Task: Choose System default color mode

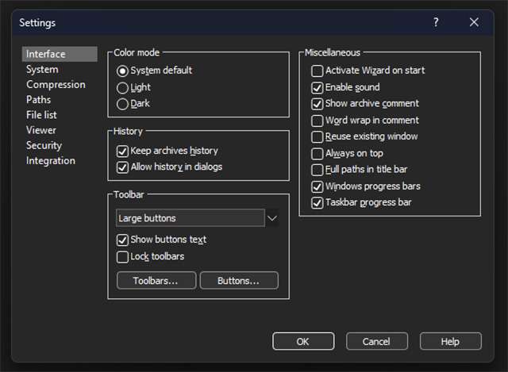Action: point(123,71)
